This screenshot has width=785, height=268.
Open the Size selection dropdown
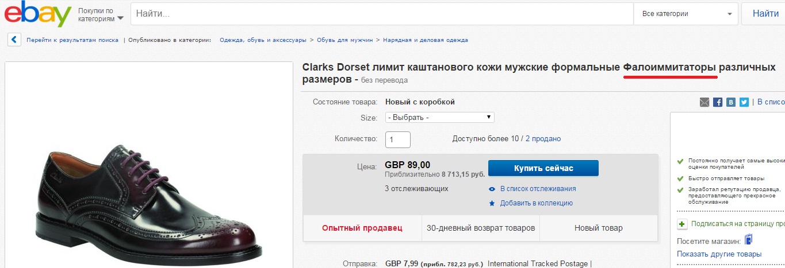coord(439,117)
